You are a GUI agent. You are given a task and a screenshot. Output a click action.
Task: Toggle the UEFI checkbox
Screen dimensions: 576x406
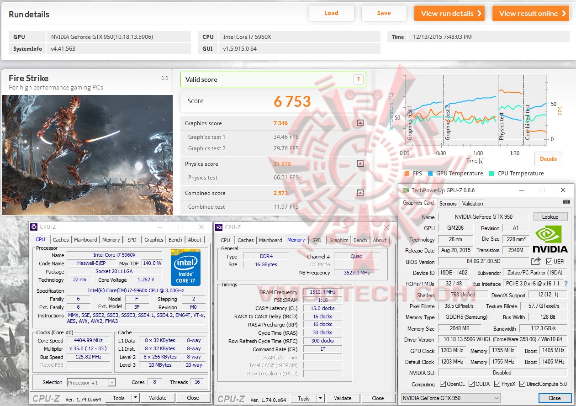pos(550,262)
